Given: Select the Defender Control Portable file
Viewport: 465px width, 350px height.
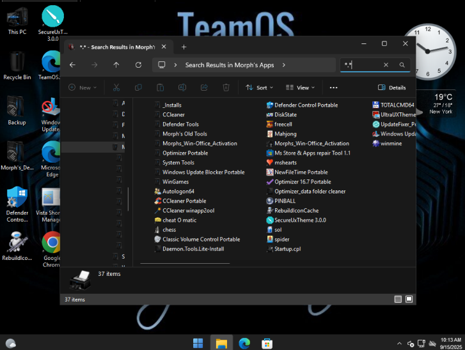Looking at the screenshot, I should (302, 105).
